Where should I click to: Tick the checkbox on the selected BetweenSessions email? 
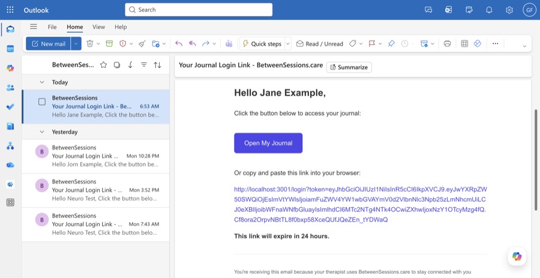(x=42, y=102)
